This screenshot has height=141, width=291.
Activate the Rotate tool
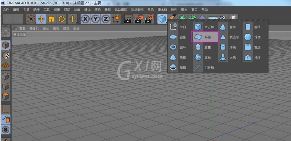point(61,19)
